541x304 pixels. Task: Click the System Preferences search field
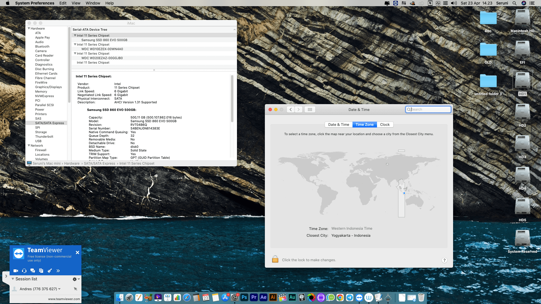point(428,109)
